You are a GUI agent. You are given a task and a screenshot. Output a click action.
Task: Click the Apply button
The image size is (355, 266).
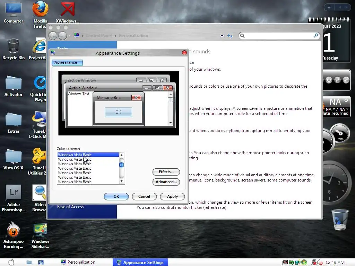pyautogui.click(x=172, y=196)
